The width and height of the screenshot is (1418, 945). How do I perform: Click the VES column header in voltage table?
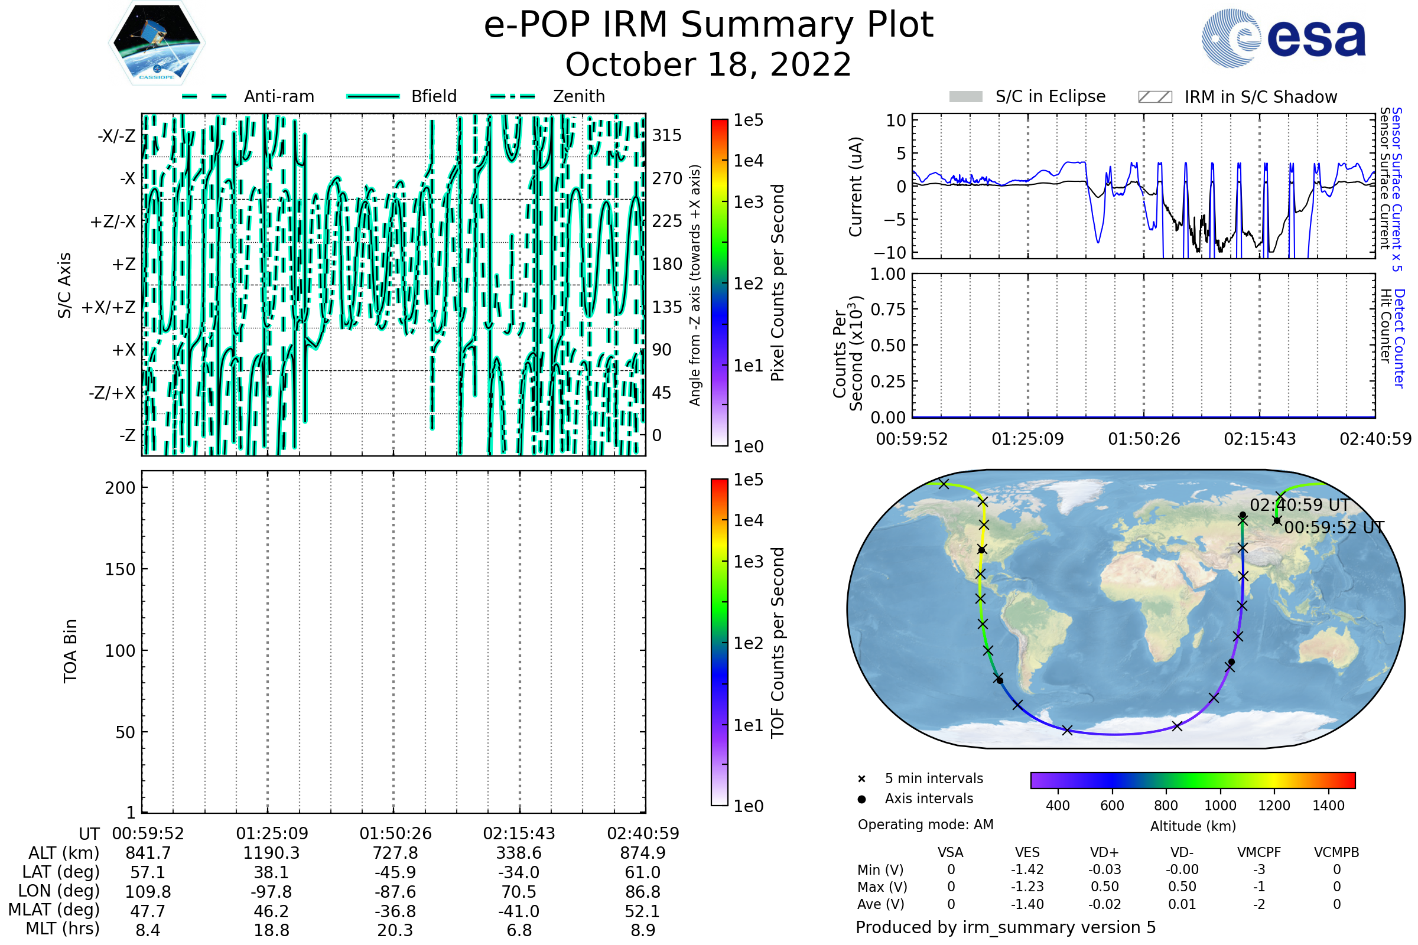[1027, 852]
